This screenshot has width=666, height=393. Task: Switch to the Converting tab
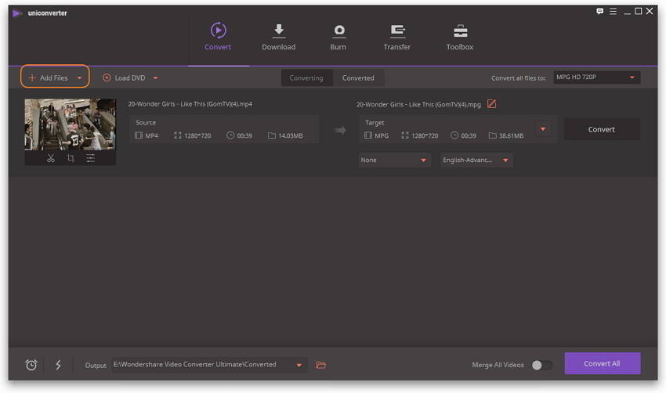(x=306, y=78)
